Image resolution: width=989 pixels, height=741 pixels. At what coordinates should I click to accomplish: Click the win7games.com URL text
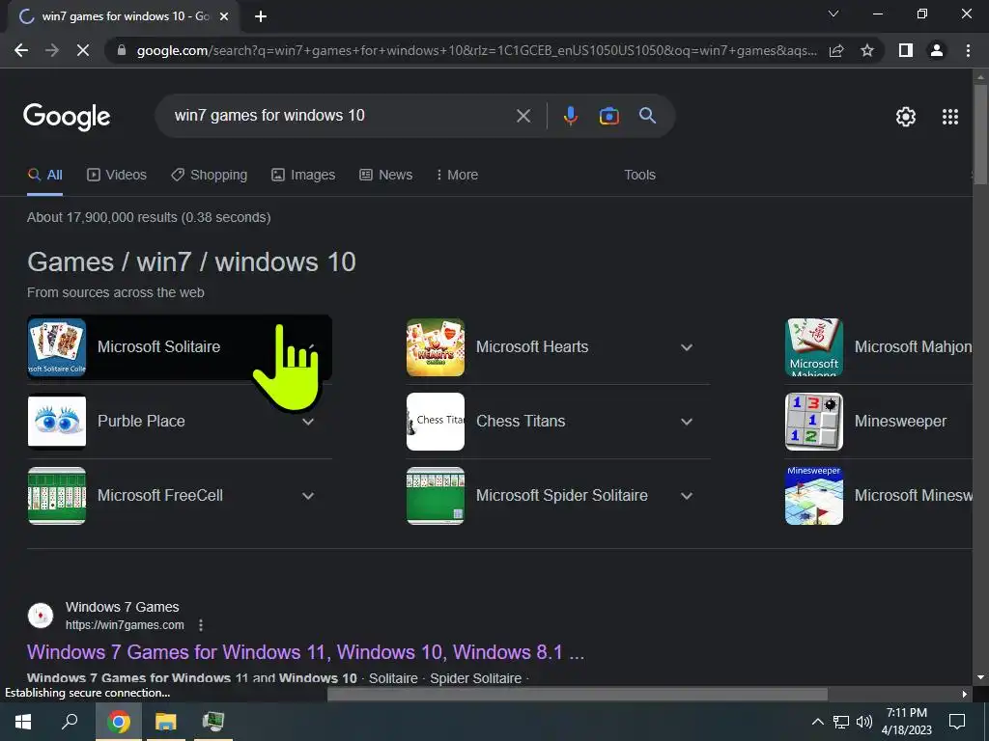pyautogui.click(x=125, y=625)
